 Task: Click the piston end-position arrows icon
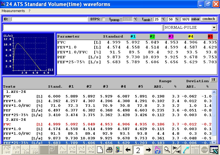[176, 150]
